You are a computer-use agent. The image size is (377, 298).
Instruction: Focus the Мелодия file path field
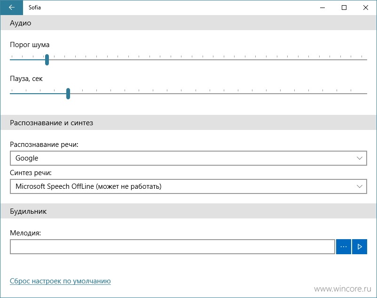pos(173,247)
